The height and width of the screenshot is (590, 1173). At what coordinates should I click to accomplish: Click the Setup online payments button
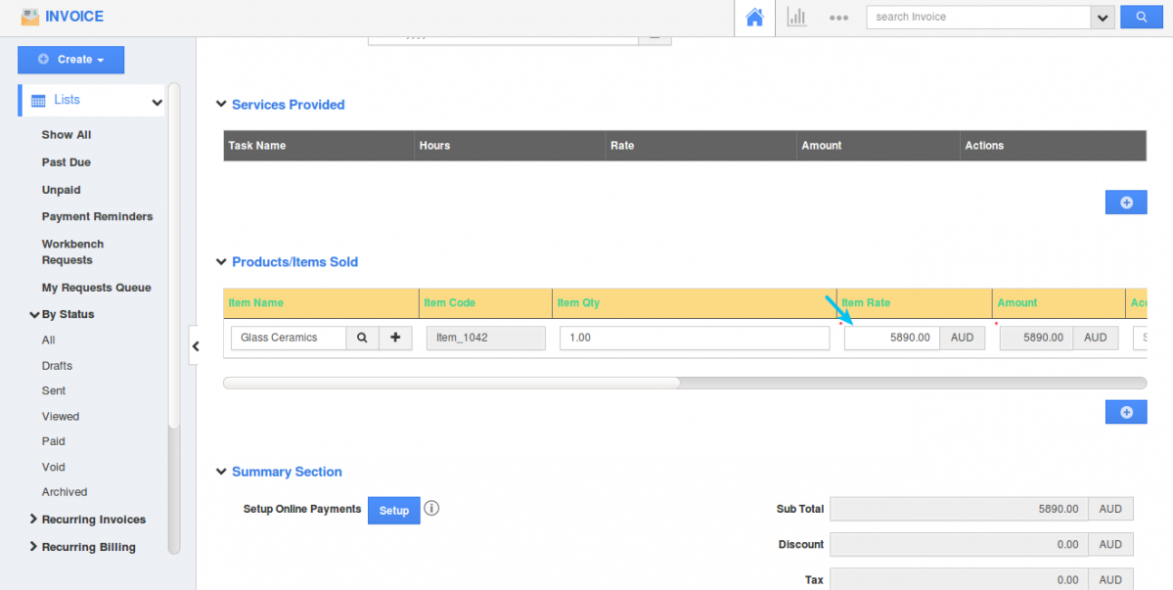(393, 511)
